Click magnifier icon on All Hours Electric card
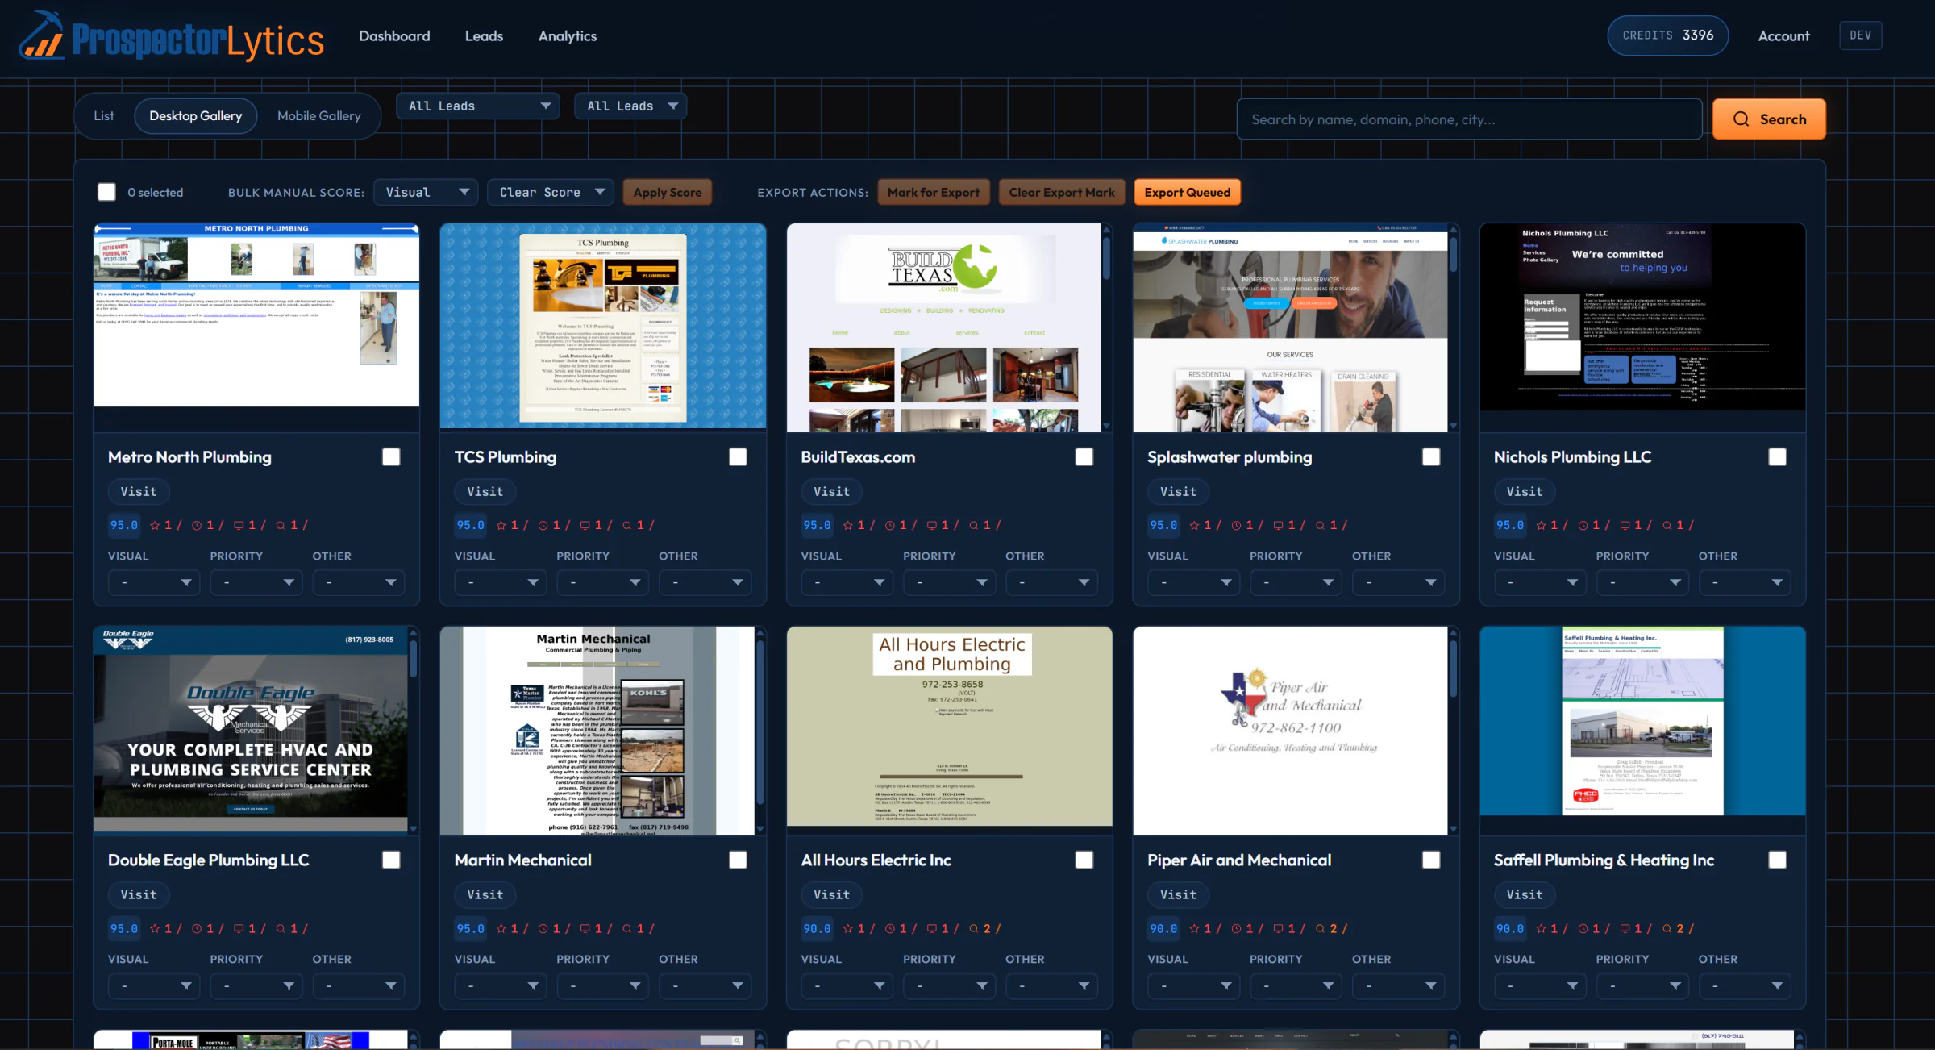1935x1050 pixels. [x=974, y=929]
